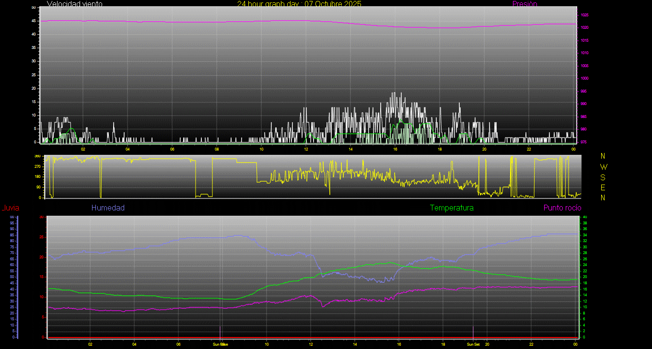Click the 1015 pressure axis value
652x349 pixels.
point(585,41)
